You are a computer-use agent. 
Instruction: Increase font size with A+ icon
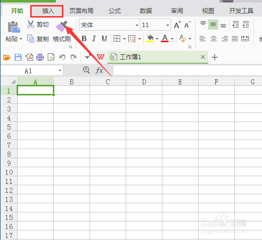pyautogui.click(x=178, y=25)
